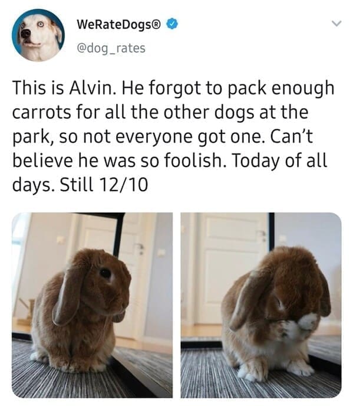Viewport: 353px width, 406px height.
Task: Click the blue verified badge
Action: 171,24
